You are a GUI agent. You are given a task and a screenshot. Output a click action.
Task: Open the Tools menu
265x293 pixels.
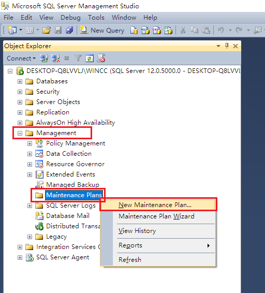pyautogui.click(x=96, y=18)
